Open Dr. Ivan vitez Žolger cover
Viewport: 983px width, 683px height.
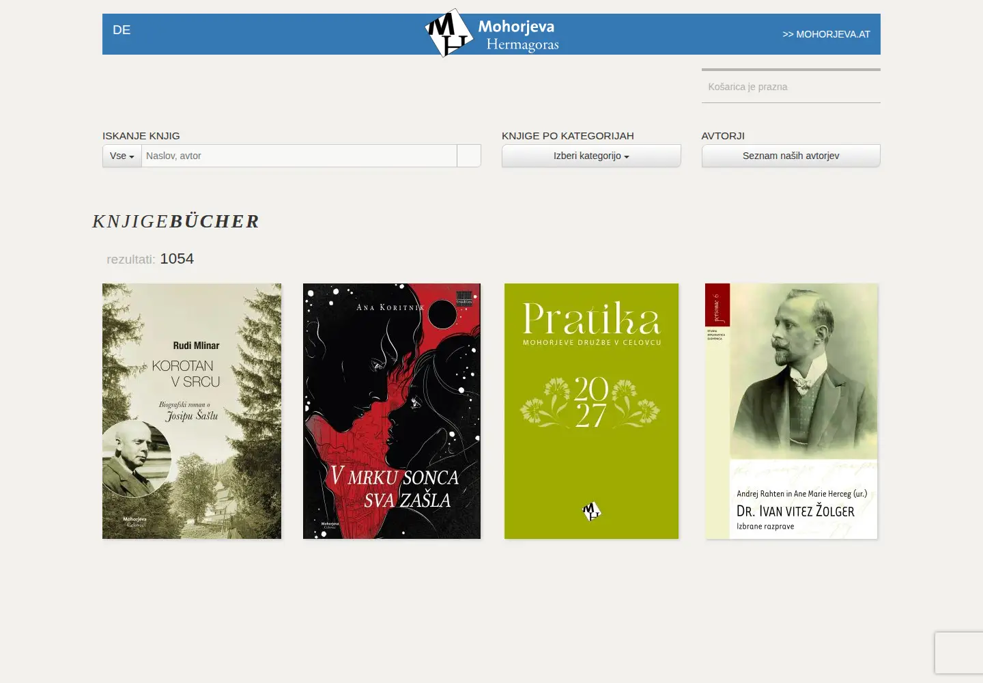point(791,411)
